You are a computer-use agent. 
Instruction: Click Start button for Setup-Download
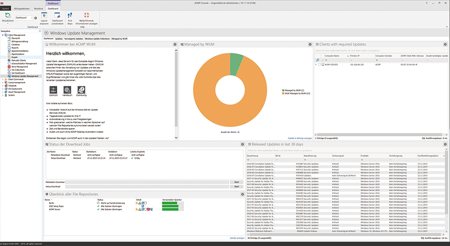tap(237, 186)
